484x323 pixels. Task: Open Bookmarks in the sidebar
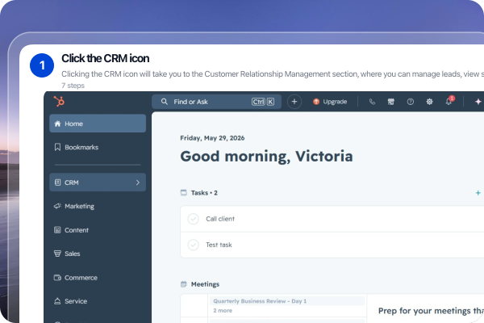coord(98,148)
